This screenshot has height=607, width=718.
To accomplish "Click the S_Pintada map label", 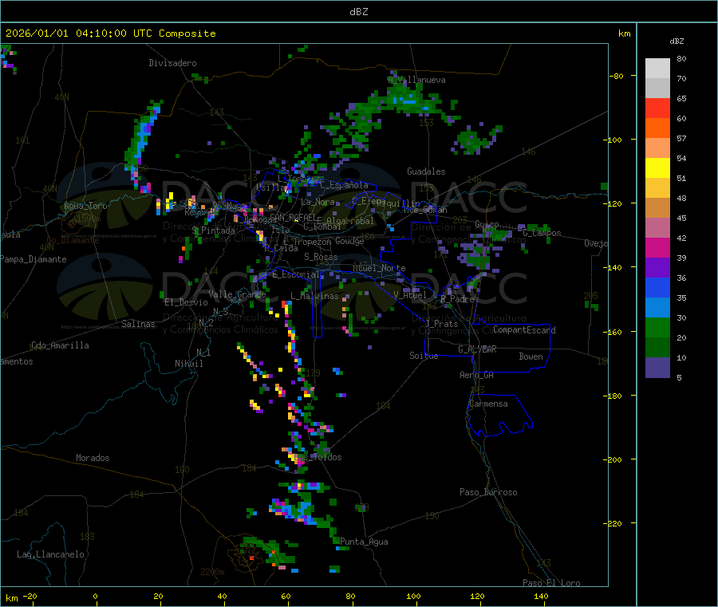I will [213, 231].
